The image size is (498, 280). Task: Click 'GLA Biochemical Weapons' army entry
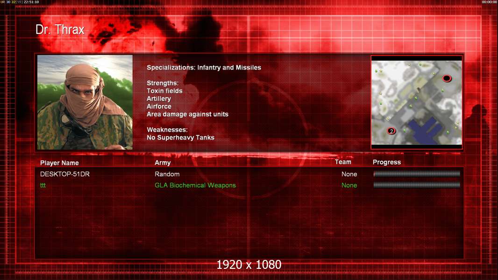point(195,185)
